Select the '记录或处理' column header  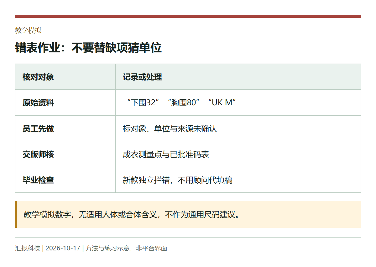[238, 77]
